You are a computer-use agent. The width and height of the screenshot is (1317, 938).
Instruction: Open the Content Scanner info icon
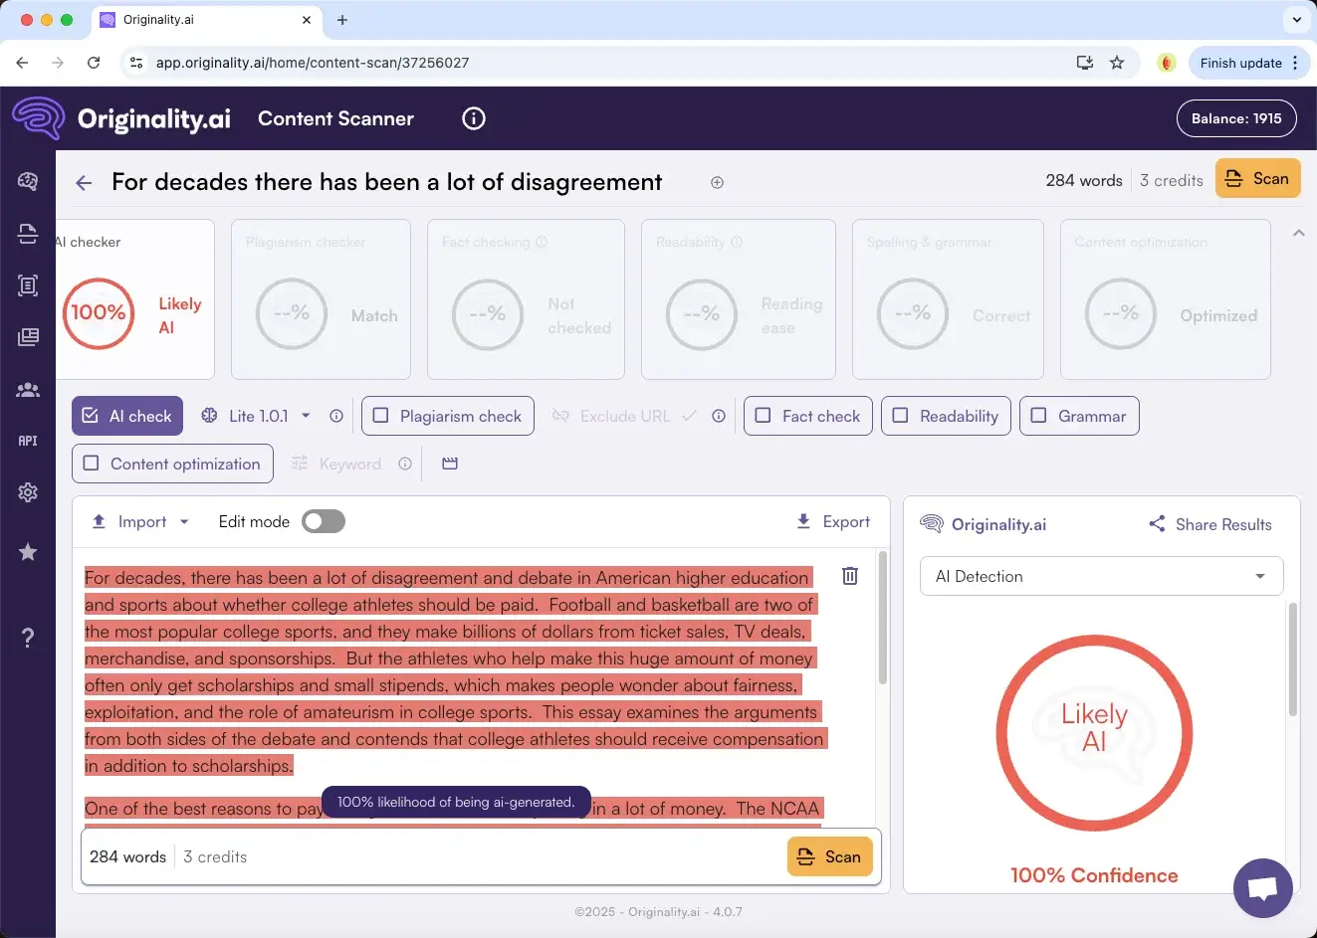point(474,118)
